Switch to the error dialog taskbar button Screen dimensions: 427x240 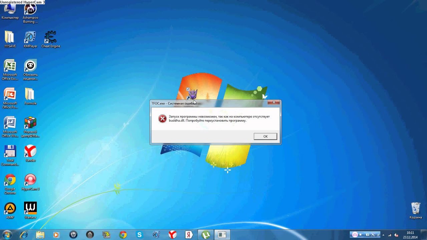tap(222, 235)
